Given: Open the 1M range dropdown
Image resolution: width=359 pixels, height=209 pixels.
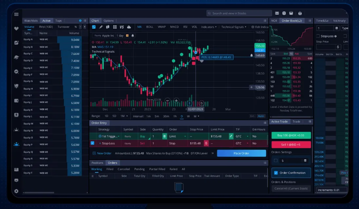Looking at the screenshot, I should pyautogui.click(x=124, y=116).
